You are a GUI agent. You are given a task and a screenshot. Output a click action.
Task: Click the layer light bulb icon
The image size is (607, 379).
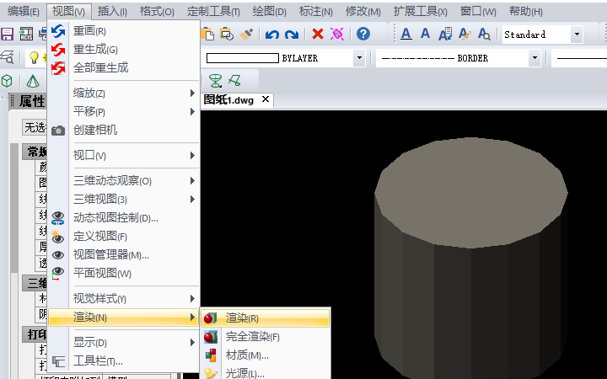pyautogui.click(x=34, y=57)
